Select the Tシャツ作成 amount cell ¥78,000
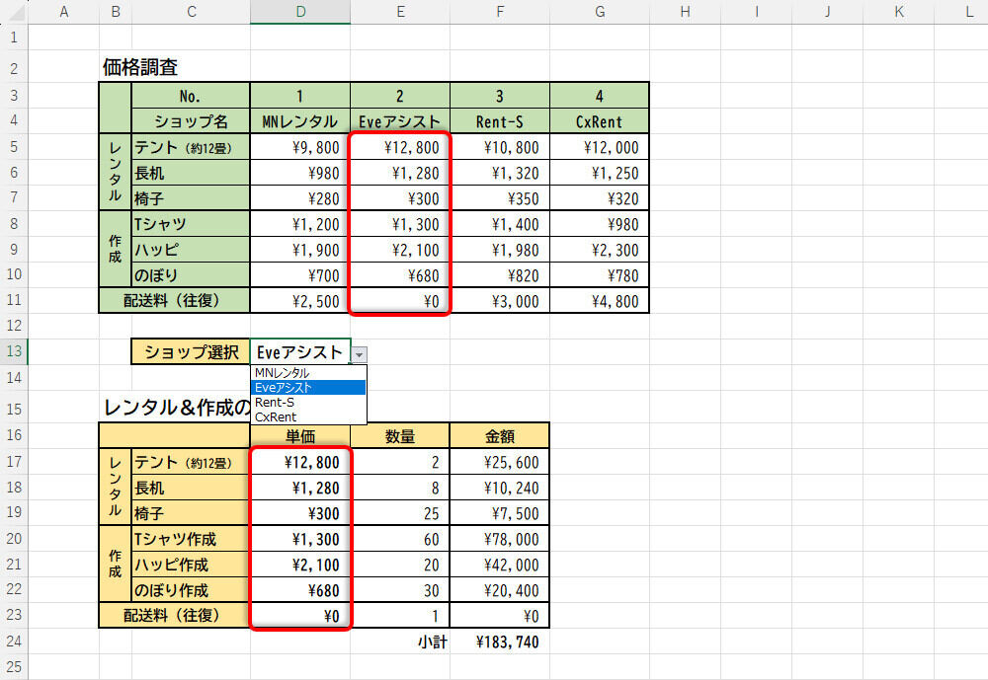 coord(499,539)
